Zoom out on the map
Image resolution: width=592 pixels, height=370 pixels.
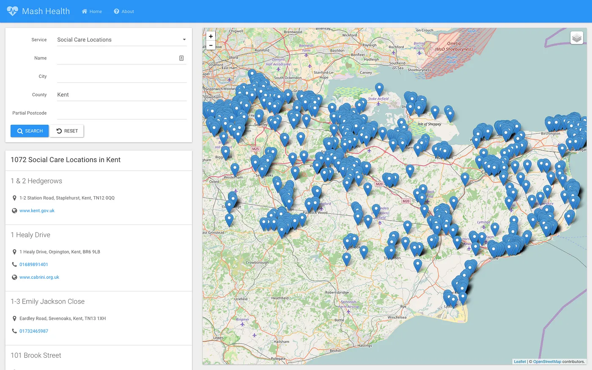[x=211, y=46]
